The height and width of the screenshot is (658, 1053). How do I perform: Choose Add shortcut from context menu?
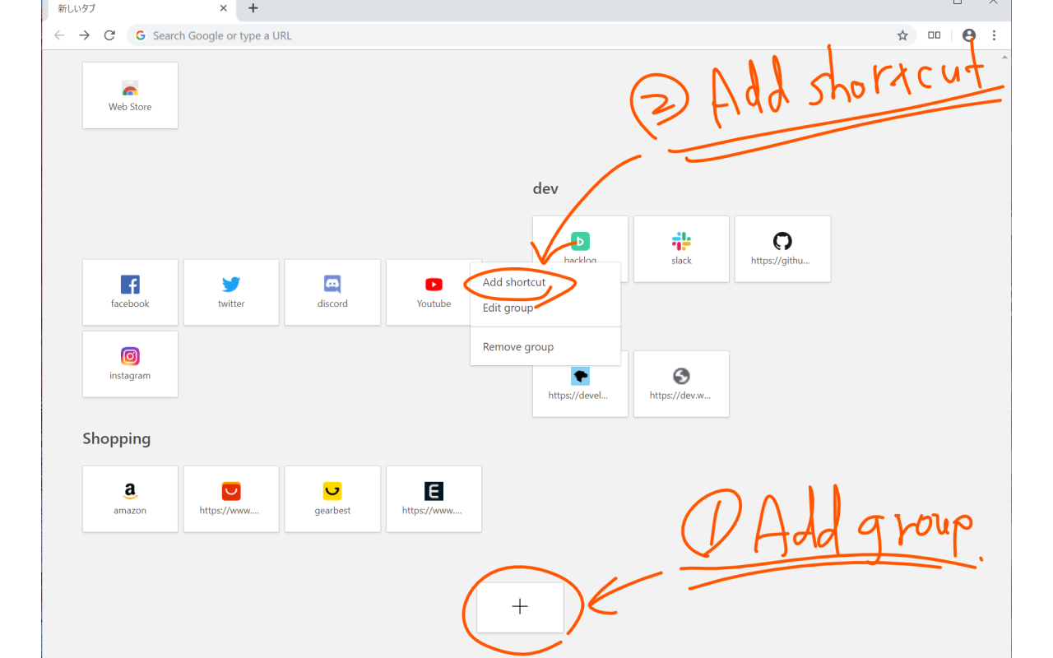pos(545,282)
